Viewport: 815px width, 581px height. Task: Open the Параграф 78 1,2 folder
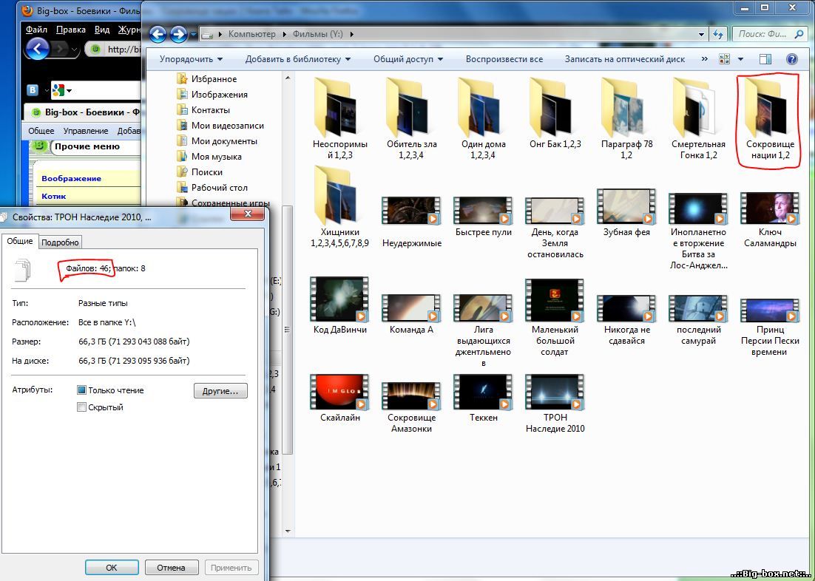627,118
